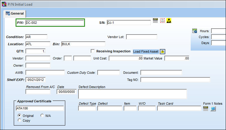Click the notes icon next to S/N

(155, 21)
